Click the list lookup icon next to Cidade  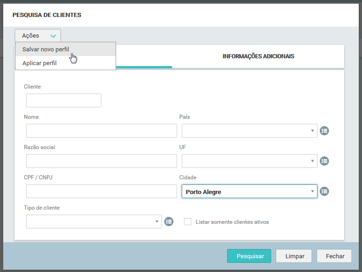[x=324, y=191]
